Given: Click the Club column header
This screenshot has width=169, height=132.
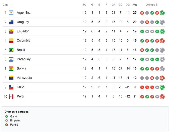Looking at the screenshot, I should coord(6,5).
